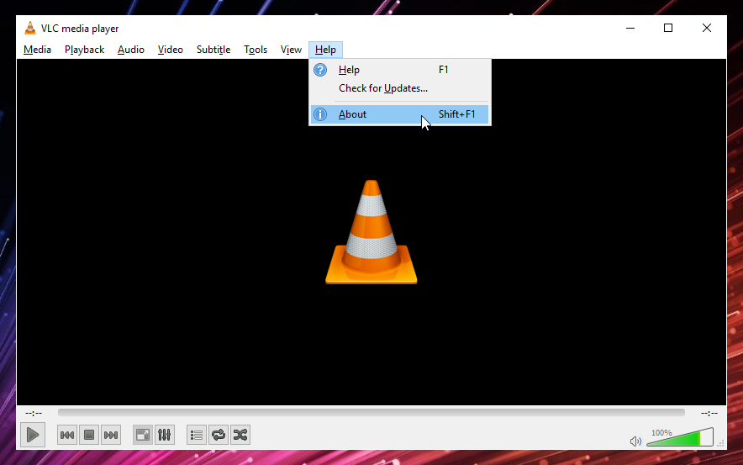Image resolution: width=743 pixels, height=465 pixels.
Task: Click the Play button
Action: (x=33, y=435)
